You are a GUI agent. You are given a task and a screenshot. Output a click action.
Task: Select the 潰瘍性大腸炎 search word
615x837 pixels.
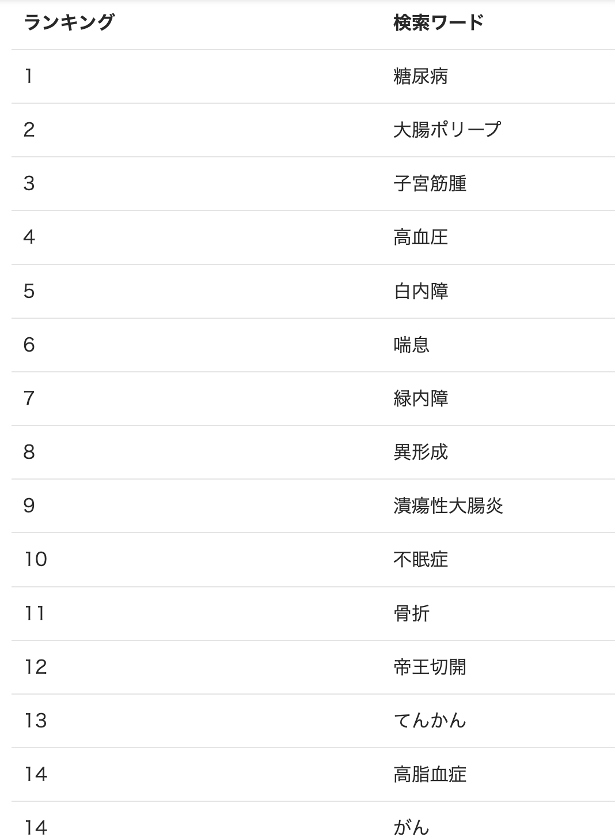448,506
